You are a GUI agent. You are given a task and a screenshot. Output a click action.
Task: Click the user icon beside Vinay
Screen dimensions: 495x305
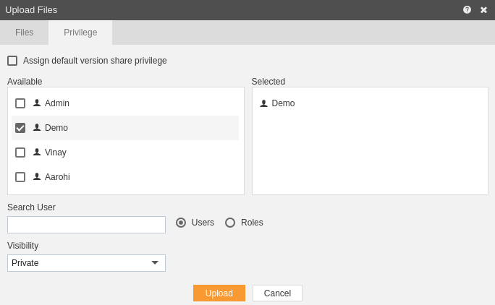point(37,152)
